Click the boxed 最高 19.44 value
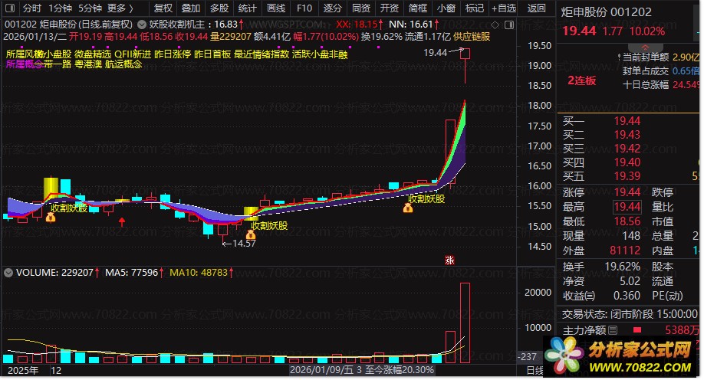The width and height of the screenshot is (704, 380). click(627, 207)
